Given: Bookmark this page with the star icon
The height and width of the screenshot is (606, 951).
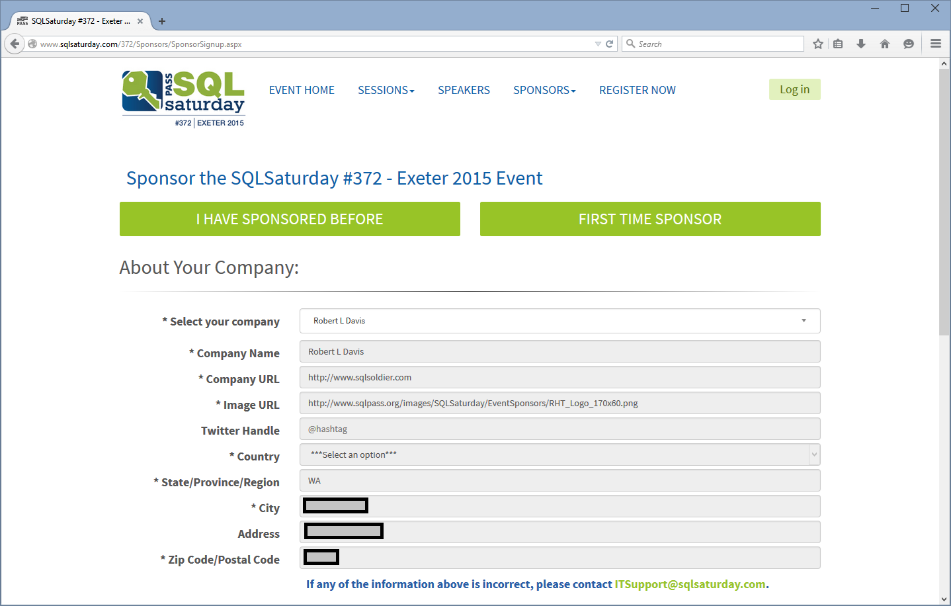Looking at the screenshot, I should (x=818, y=44).
